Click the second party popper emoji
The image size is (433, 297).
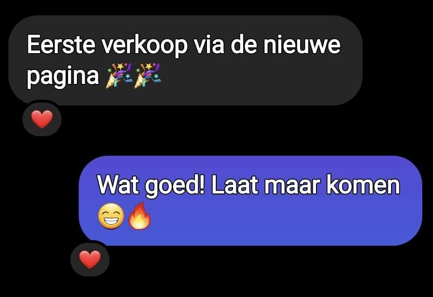148,76
